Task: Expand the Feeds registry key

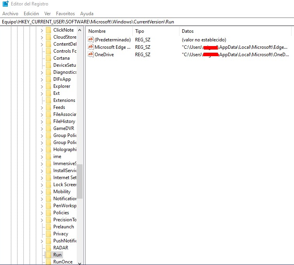Action: coord(42,107)
